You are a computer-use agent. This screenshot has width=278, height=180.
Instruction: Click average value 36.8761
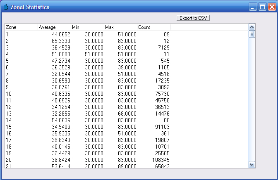[61, 87]
